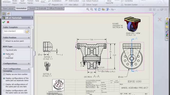170x95 pixels.
Task: Select Parts only BOM type
Action: click(4, 54)
